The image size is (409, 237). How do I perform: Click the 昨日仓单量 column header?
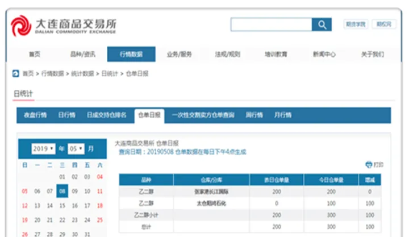point(277,180)
